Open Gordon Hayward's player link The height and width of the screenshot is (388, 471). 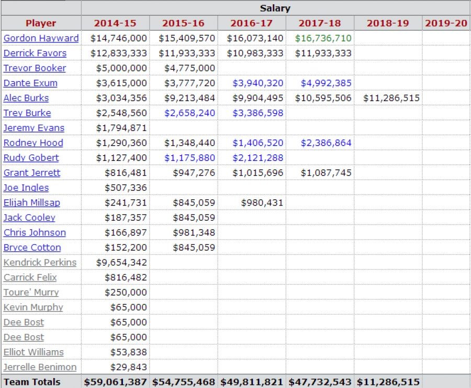41,38
